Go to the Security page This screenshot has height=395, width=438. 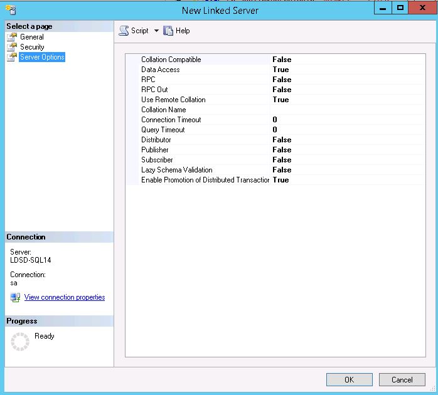(32, 47)
